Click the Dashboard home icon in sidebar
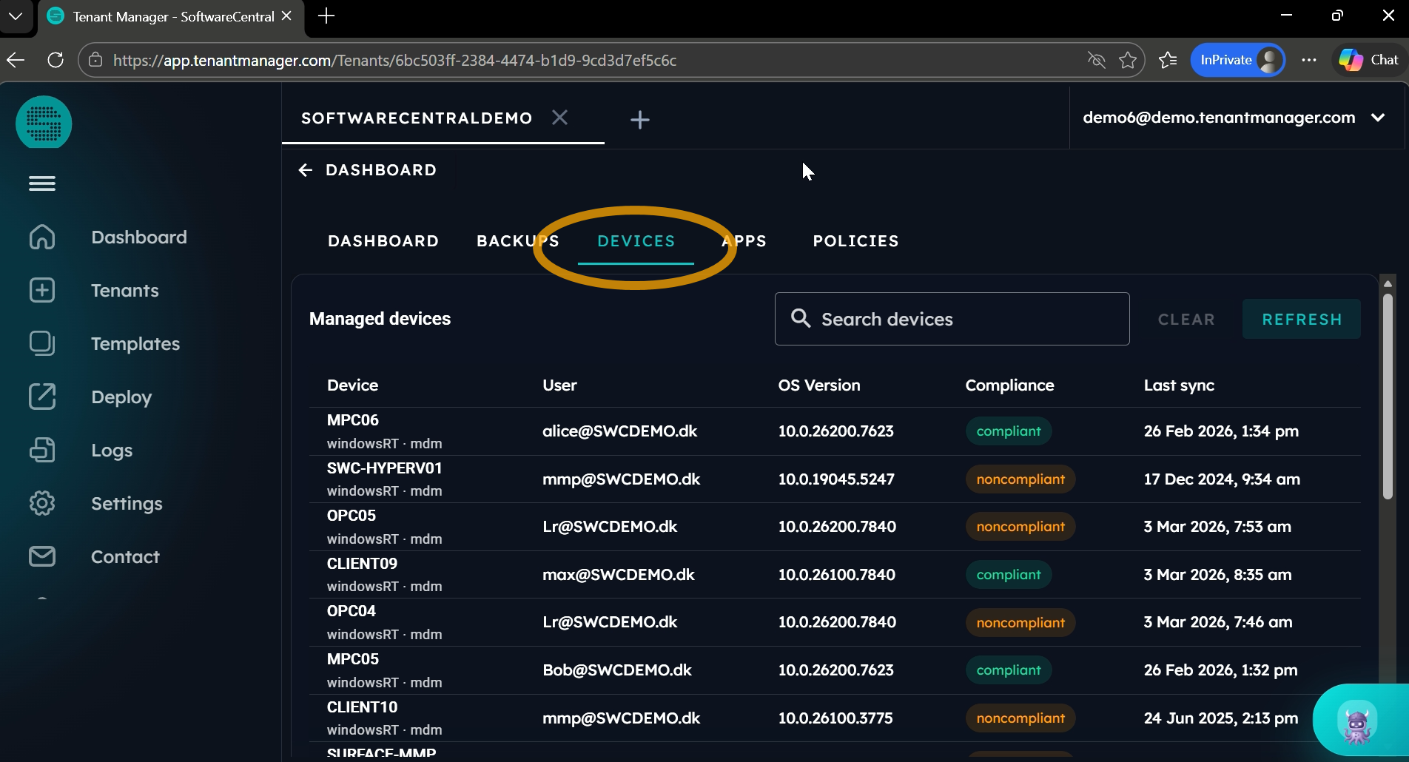This screenshot has width=1409, height=762. (x=42, y=237)
